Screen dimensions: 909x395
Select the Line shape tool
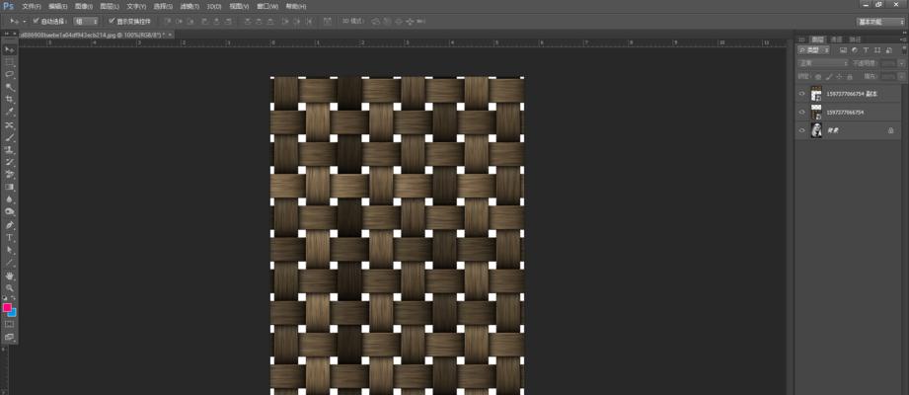coord(10,262)
